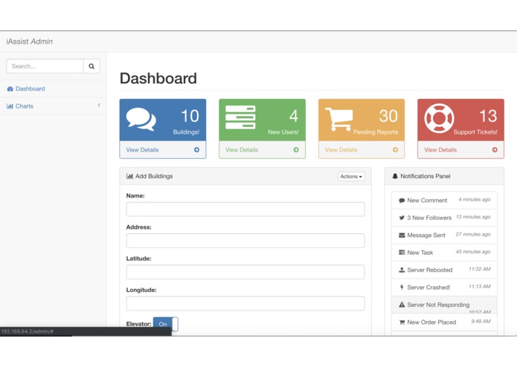Click the Charts bar-graph icon in sidebar
This screenshot has height=367, width=517.
[x=10, y=106]
